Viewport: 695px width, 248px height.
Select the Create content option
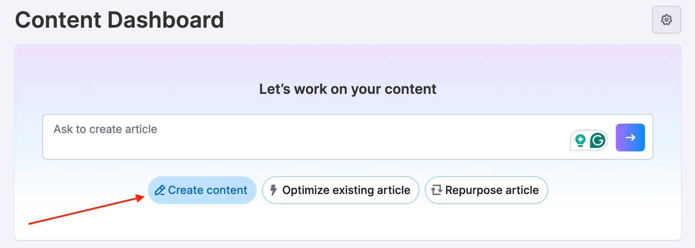202,190
